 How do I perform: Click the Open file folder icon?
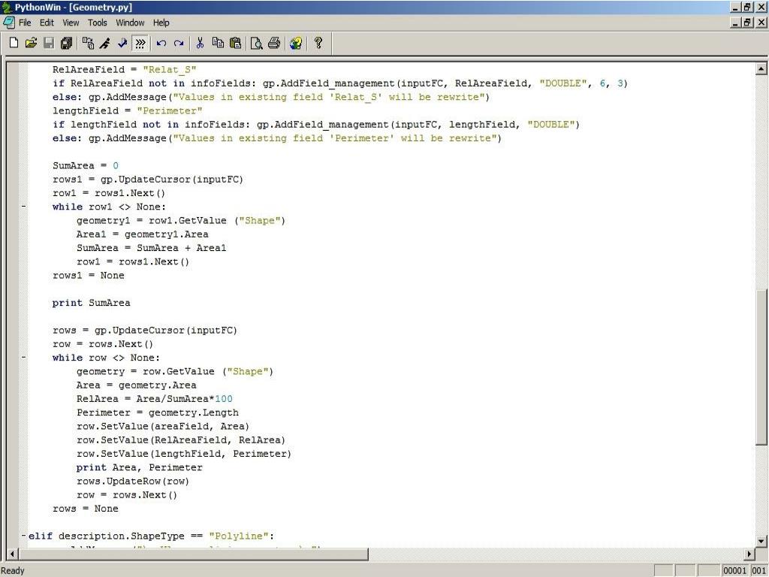[31, 43]
